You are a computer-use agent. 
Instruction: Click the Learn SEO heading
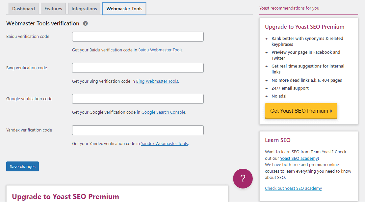click(x=278, y=140)
